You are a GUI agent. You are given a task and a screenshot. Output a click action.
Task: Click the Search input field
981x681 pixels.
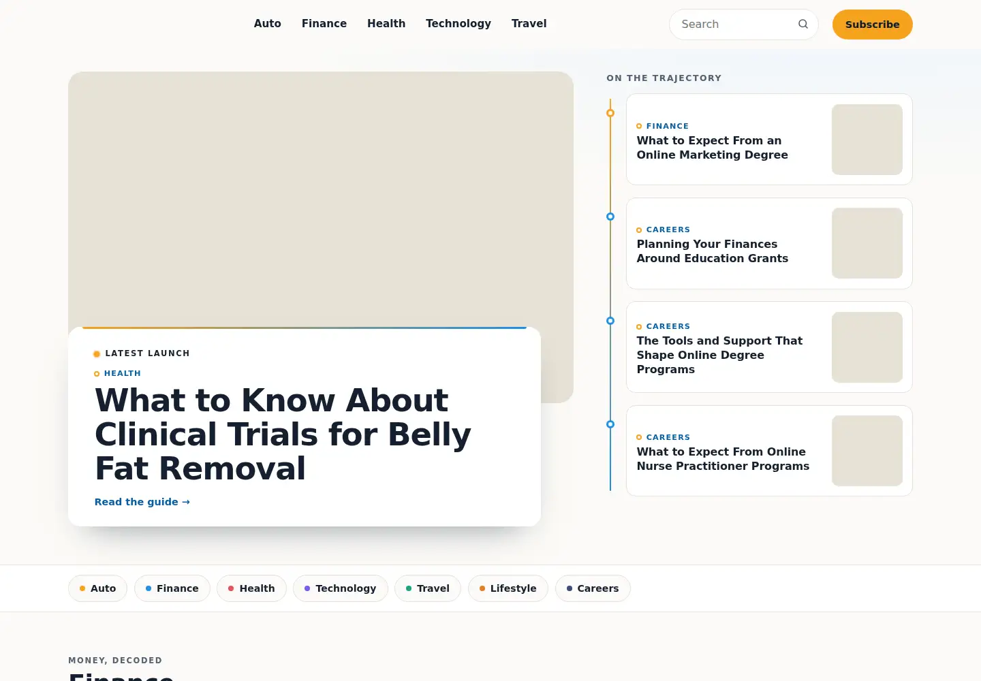pyautogui.click(x=744, y=25)
